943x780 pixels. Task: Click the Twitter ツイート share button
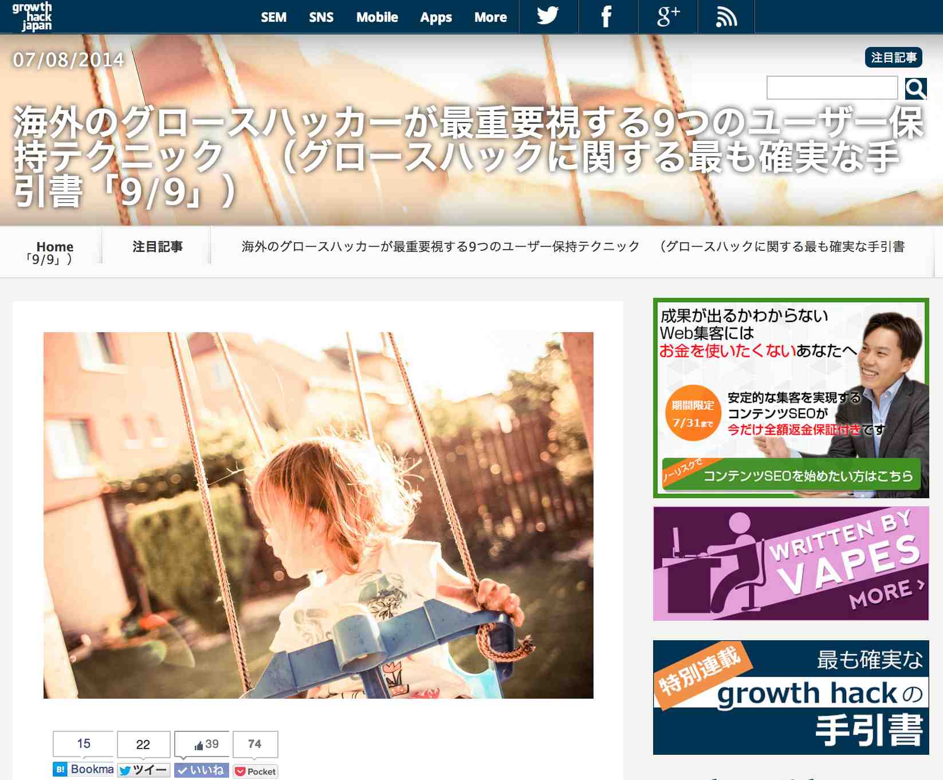pos(143,770)
